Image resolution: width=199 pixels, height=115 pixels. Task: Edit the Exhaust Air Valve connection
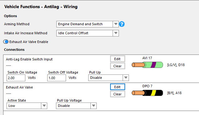coord(118,87)
